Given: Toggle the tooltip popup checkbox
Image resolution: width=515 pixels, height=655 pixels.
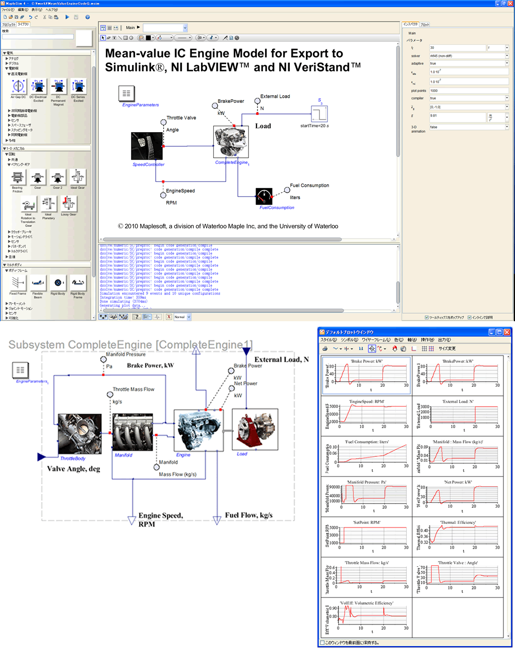Looking at the screenshot, I should (427, 318).
